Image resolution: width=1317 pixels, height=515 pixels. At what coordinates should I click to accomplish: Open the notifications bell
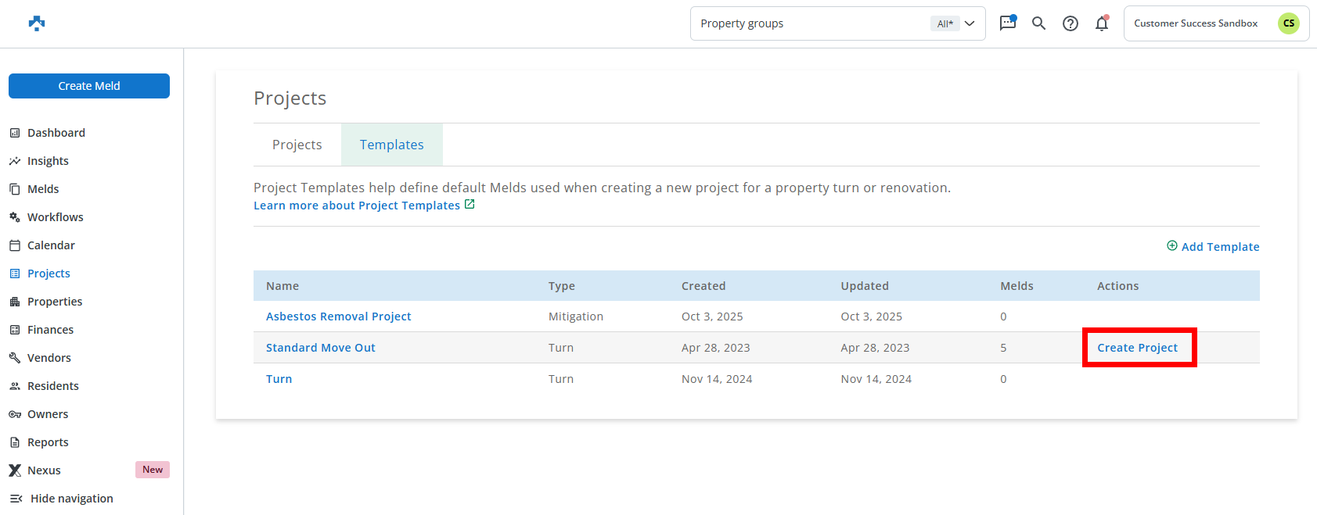(1102, 23)
